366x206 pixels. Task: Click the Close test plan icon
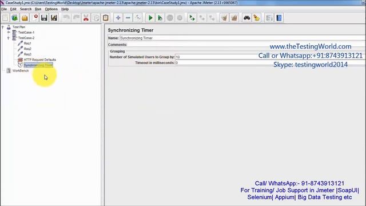(34, 18)
